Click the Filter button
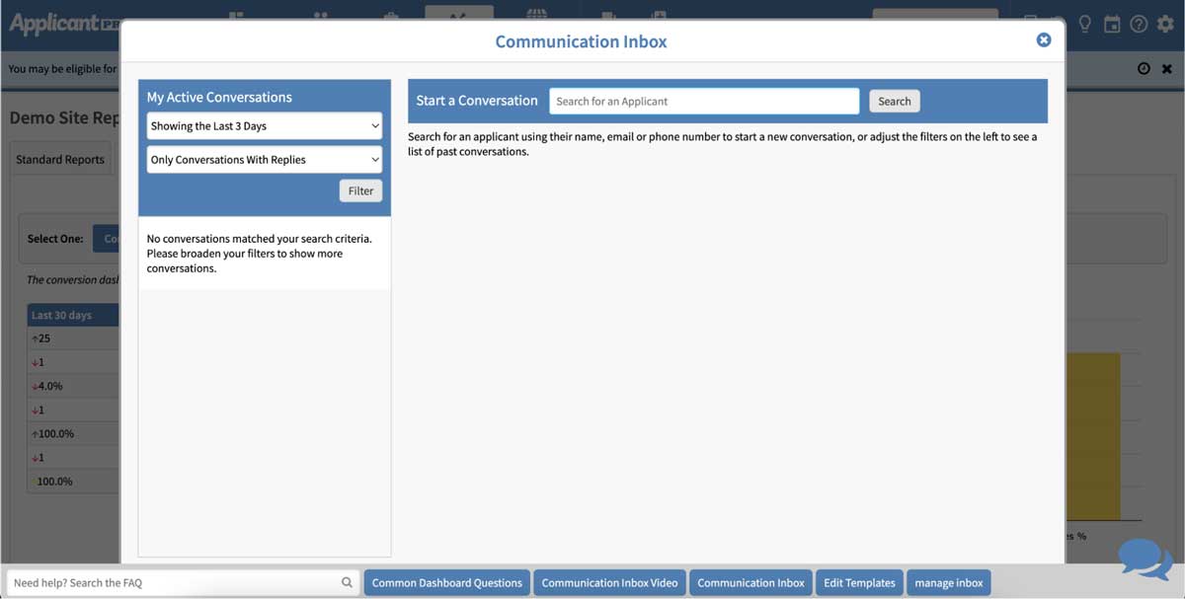 [x=360, y=190]
